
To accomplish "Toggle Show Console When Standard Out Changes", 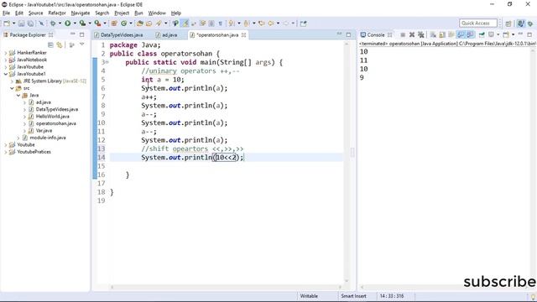I will pyautogui.click(x=461, y=34).
